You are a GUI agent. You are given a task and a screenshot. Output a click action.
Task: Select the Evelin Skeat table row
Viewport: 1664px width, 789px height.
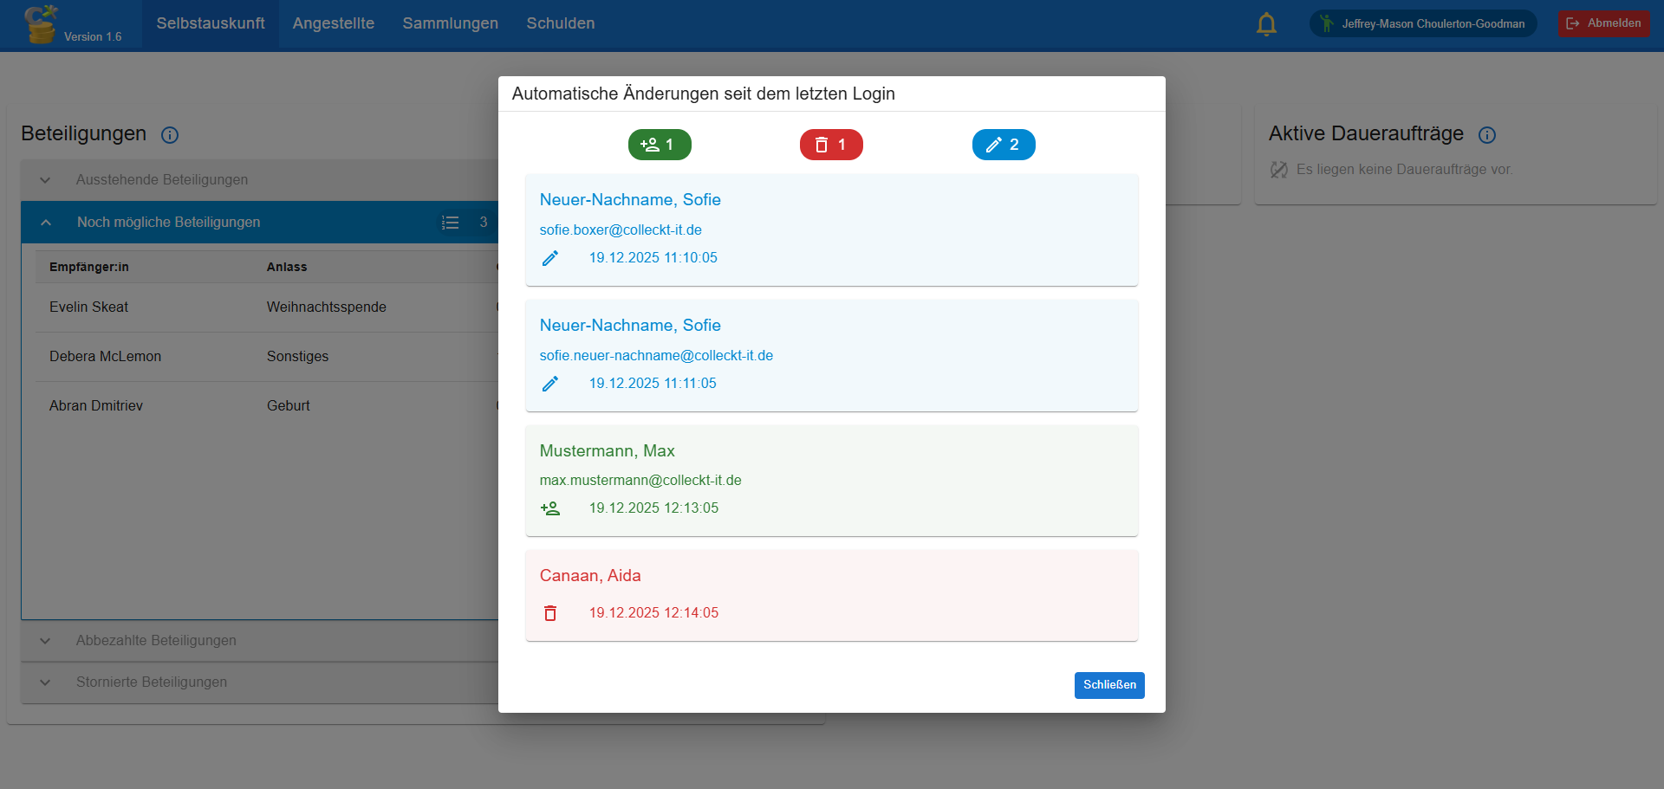tap(260, 307)
